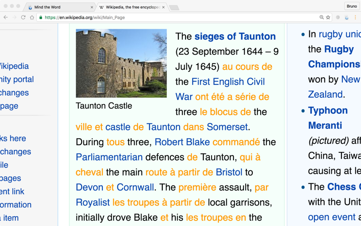Viewport: 361px width, 226px height.
Task: Open the Bruno profile button
Action: 352,6
